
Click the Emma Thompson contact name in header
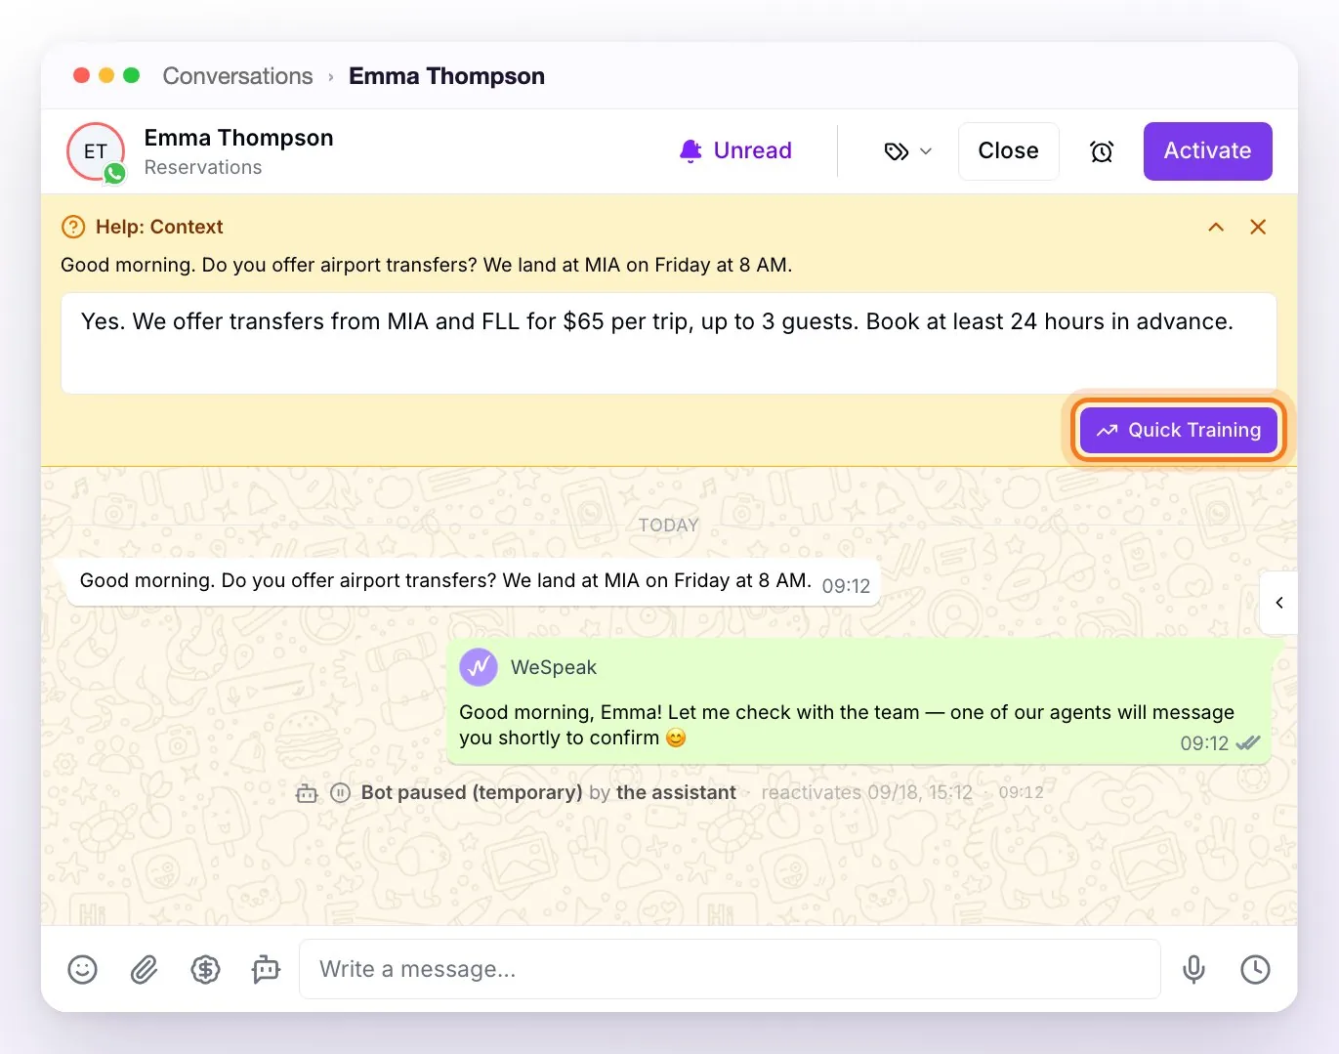(239, 138)
